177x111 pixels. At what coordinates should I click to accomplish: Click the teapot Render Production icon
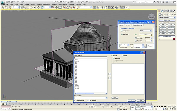pyautogui.click(x=127, y=8)
